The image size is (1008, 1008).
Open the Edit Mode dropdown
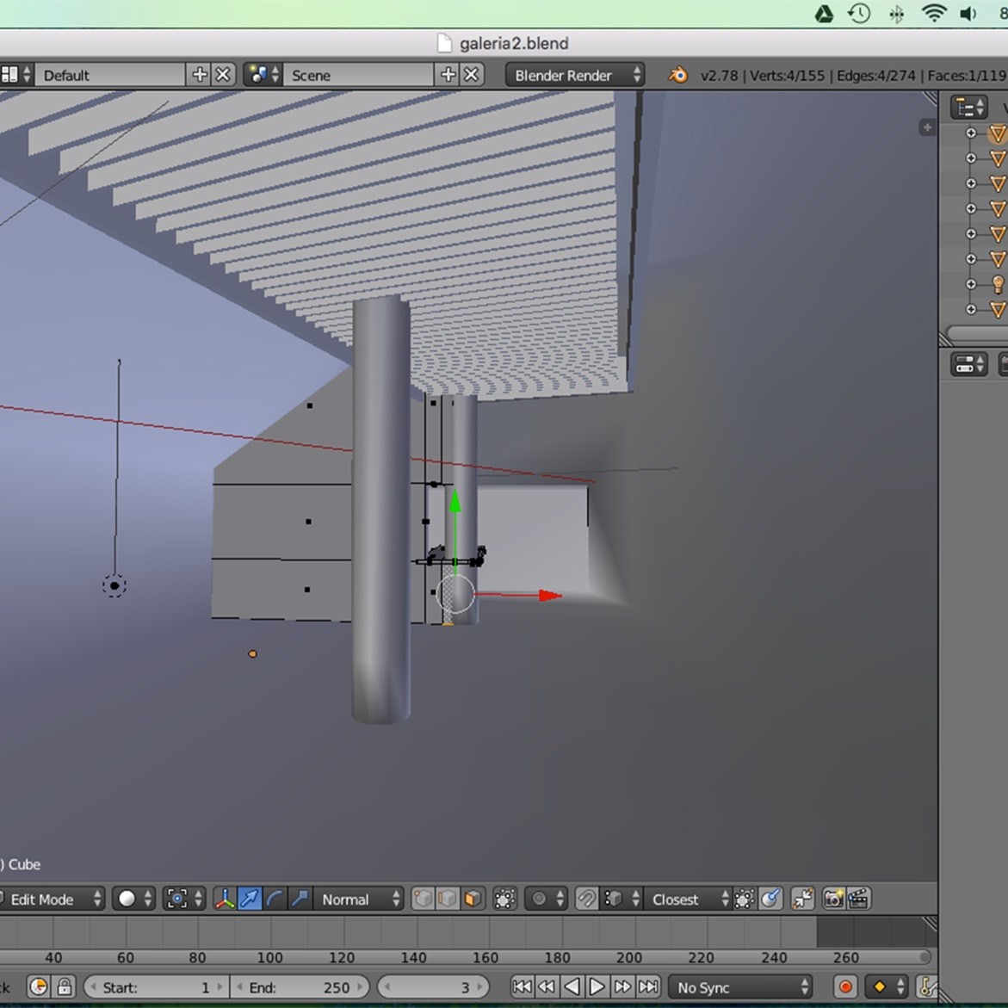point(52,900)
